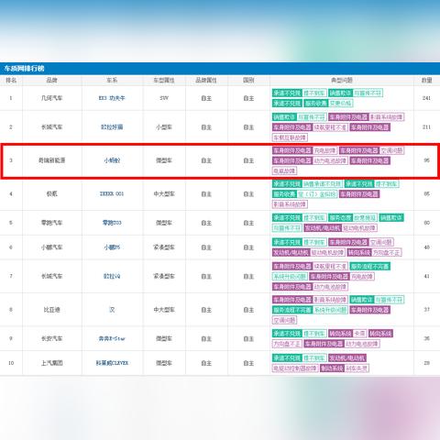
Task: Click 充电故障 tag in 小蚂蚁 row
Action: coord(324,150)
